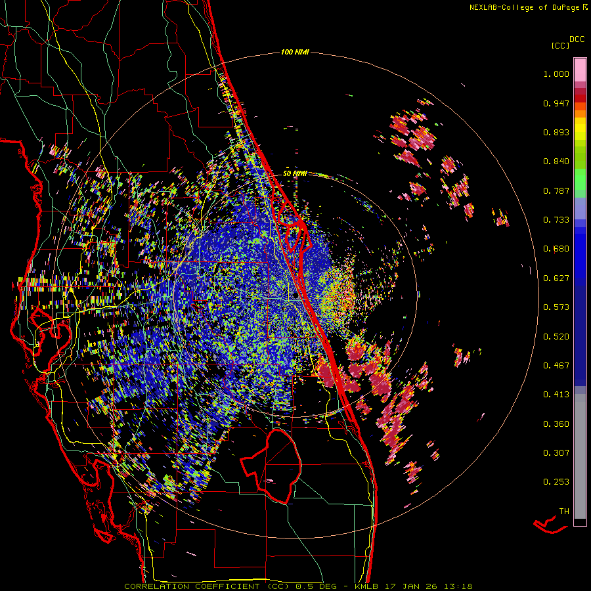591x591 pixels.
Task: Click the 50 NMI range ring label
Action: pyautogui.click(x=295, y=173)
